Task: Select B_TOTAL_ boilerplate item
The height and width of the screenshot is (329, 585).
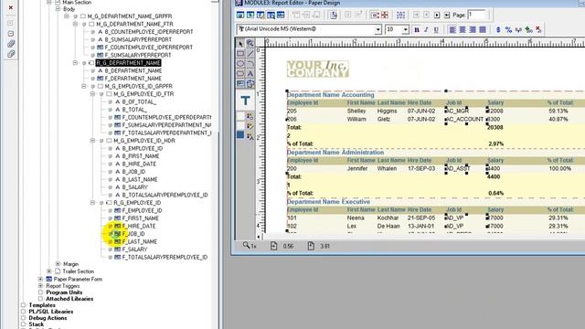Action: click(134, 110)
